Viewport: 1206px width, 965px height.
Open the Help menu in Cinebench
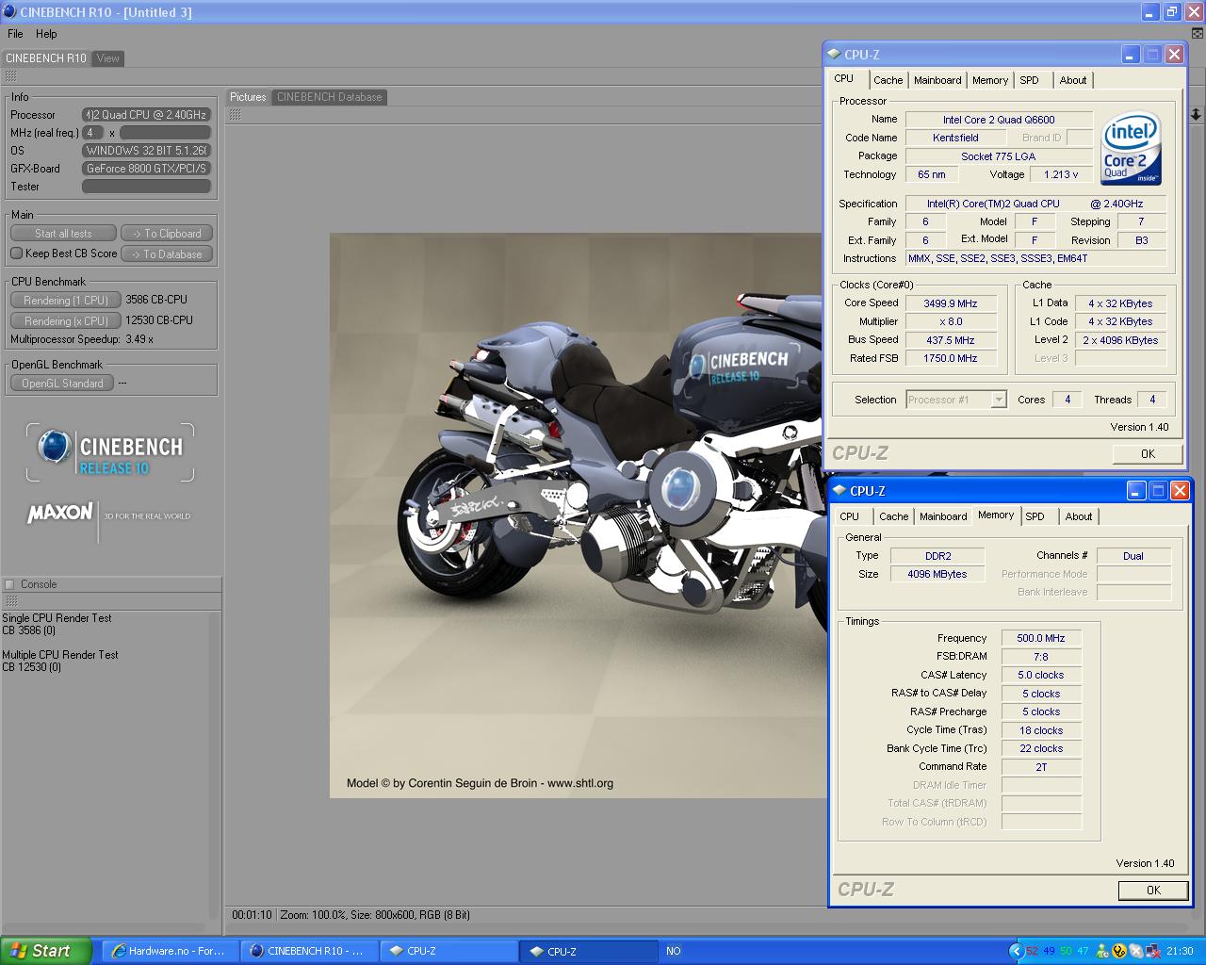tap(46, 34)
